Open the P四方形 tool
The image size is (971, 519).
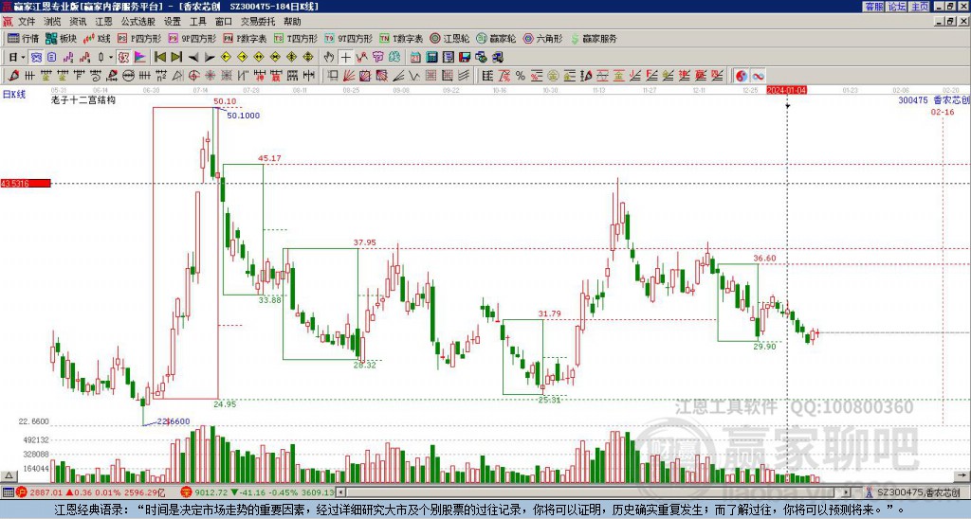[139, 38]
